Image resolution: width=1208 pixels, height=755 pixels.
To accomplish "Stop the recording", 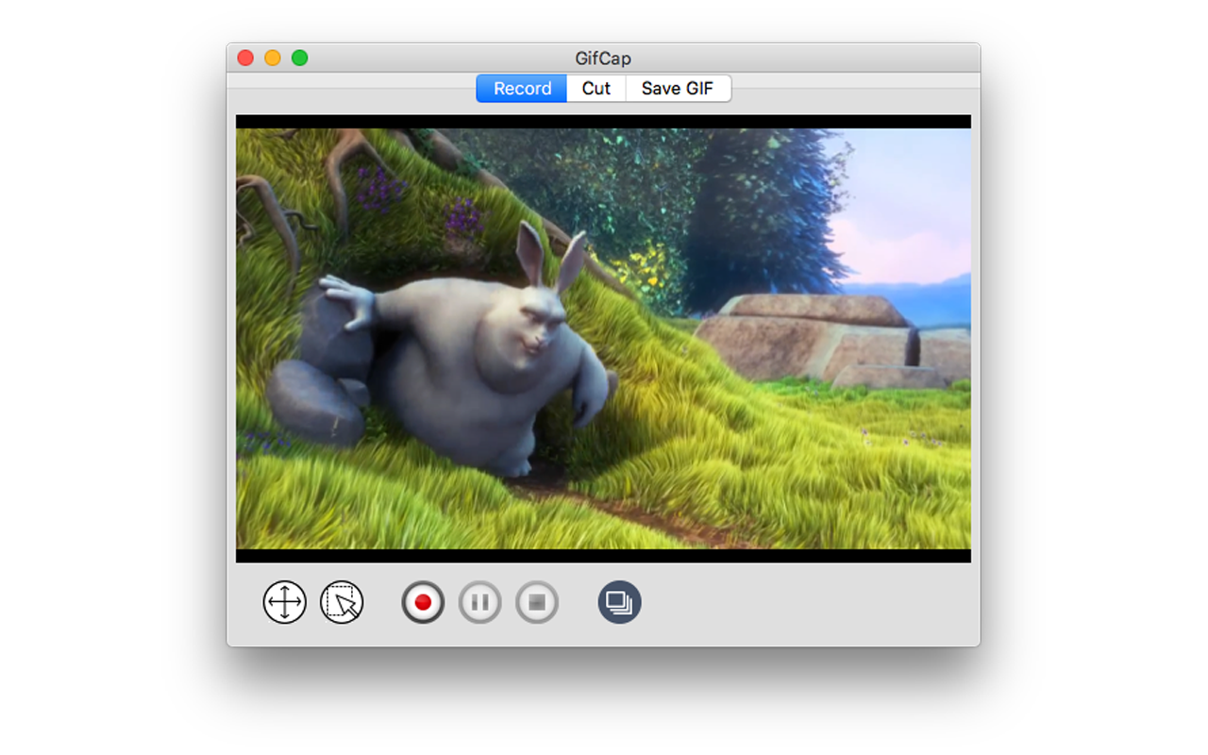I will 537,602.
